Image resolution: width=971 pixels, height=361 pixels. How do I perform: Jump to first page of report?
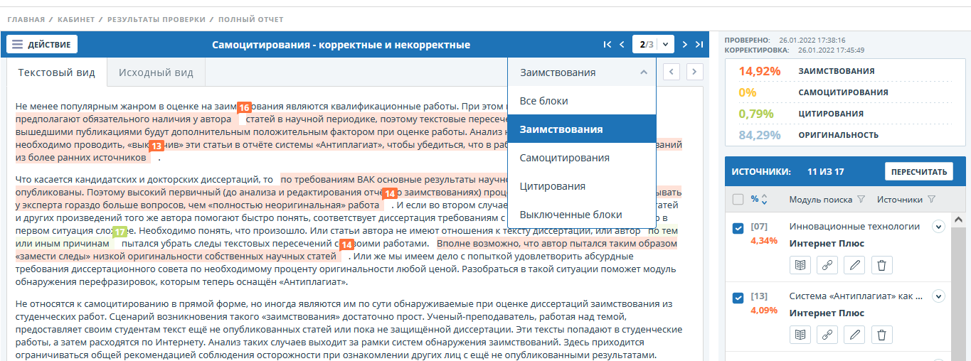tap(607, 45)
